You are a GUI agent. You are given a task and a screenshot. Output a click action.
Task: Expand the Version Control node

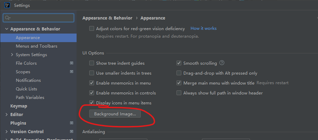click(x=7, y=131)
